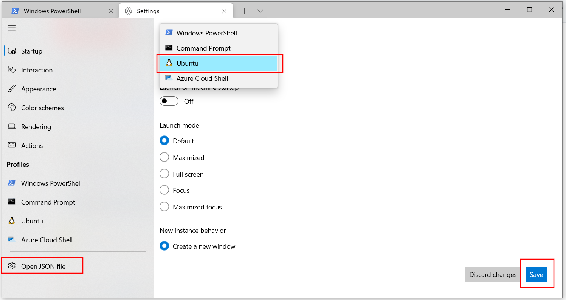
Task: Choose Windows PowerShell as default profile
Action: click(x=219, y=33)
